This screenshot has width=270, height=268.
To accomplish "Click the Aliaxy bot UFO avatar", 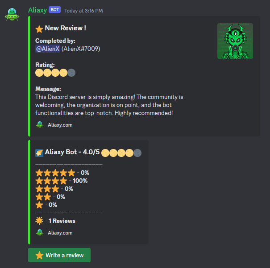I will click(x=12, y=14).
